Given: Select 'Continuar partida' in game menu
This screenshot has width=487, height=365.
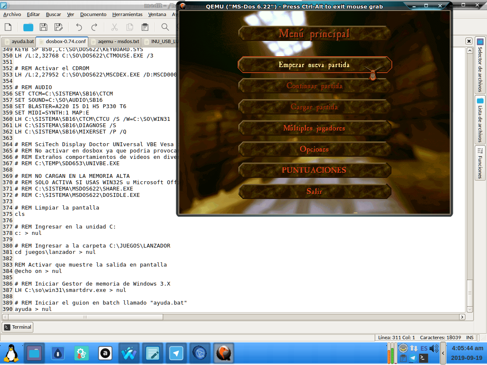Looking at the screenshot, I should click(x=315, y=86).
